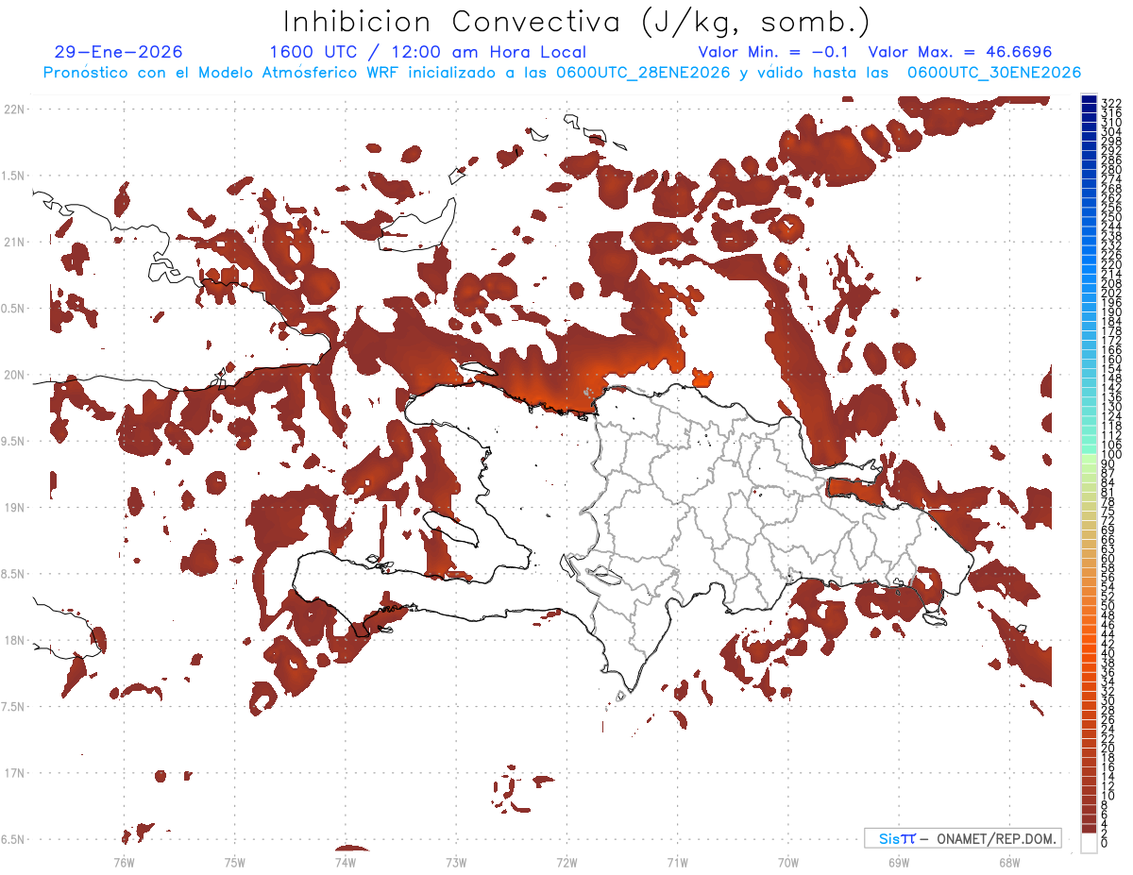Click the '68W' longitude label
This screenshot has width=1133, height=875.
click(x=1008, y=862)
